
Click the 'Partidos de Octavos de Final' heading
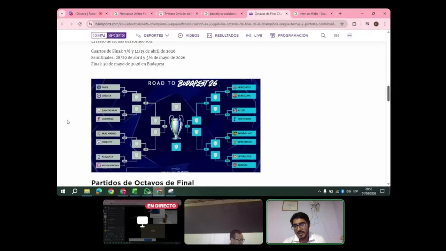(143, 183)
